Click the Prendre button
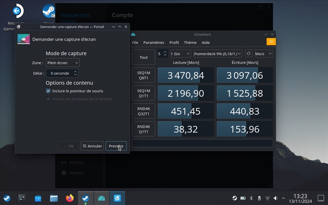Image resolution: width=328 pixels, height=205 pixels. pos(116,146)
